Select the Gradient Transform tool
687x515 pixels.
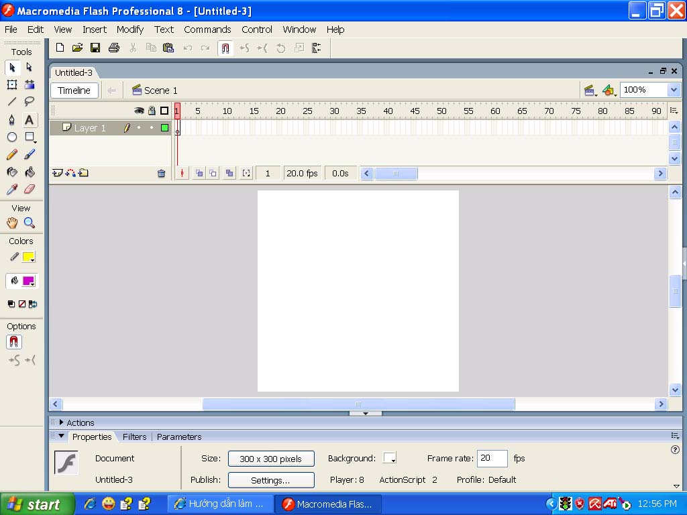[30, 84]
